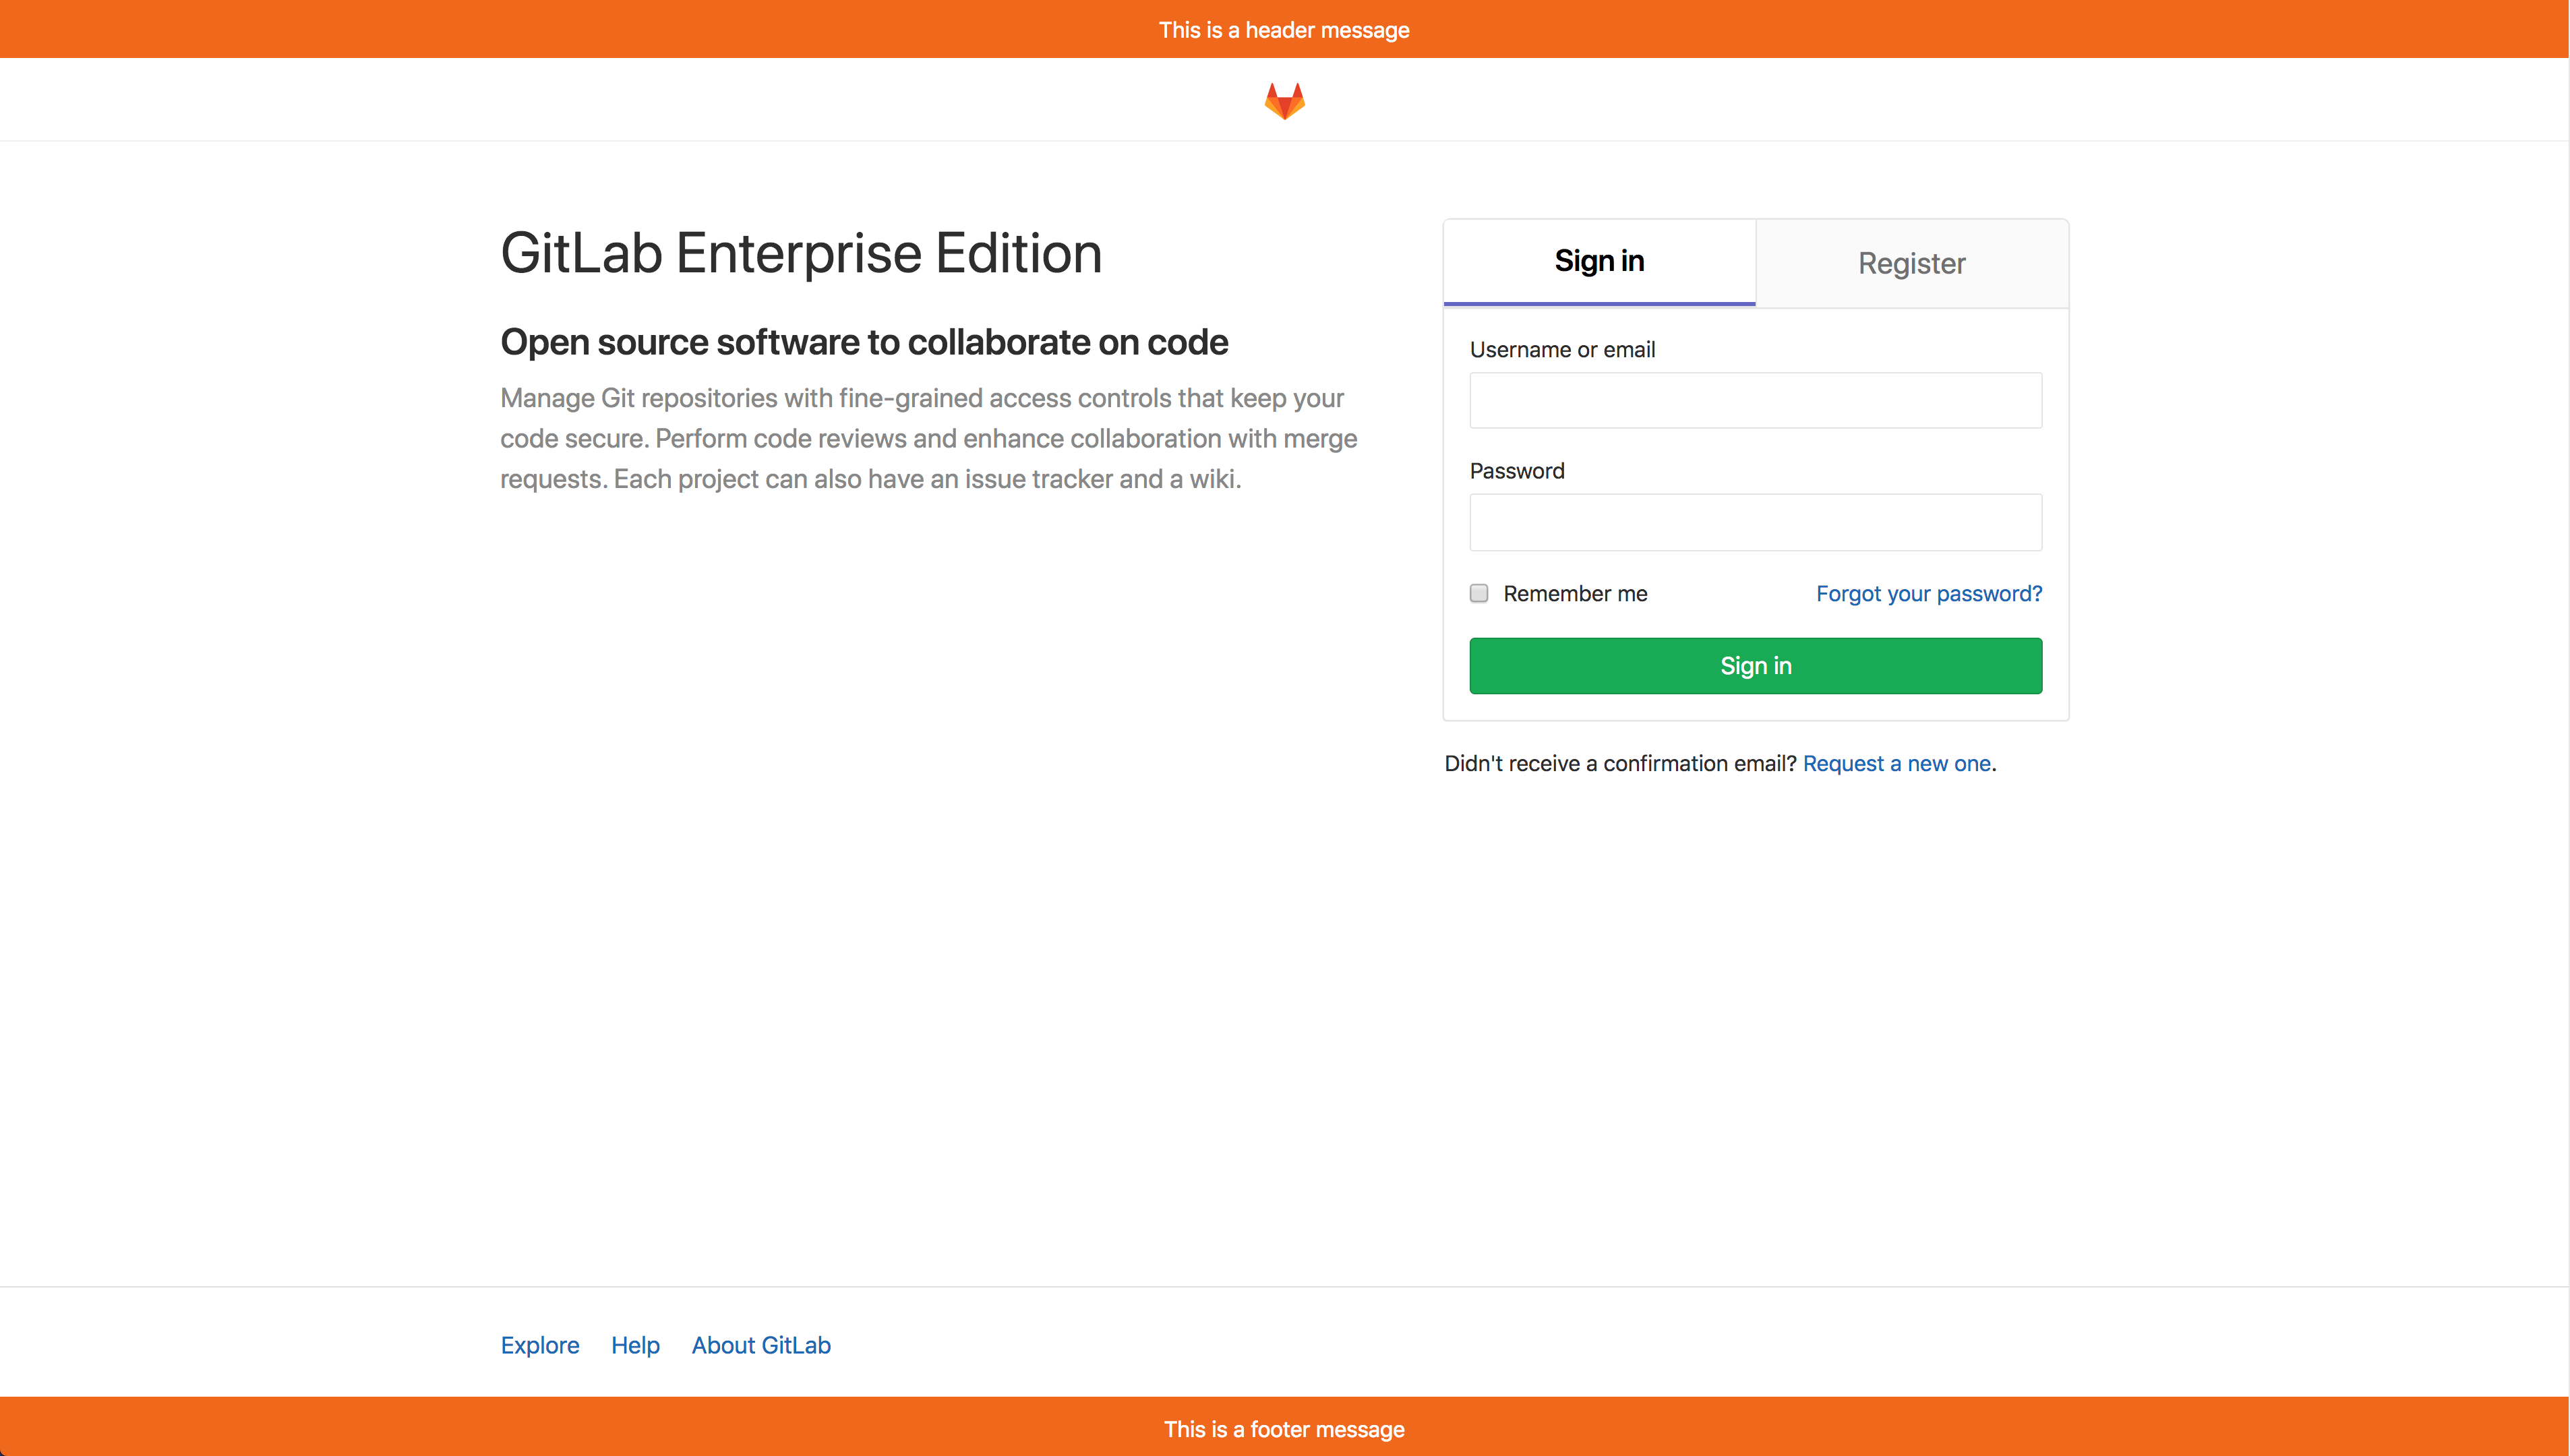Open the Register tab
This screenshot has width=2570, height=1456.
click(1912, 263)
